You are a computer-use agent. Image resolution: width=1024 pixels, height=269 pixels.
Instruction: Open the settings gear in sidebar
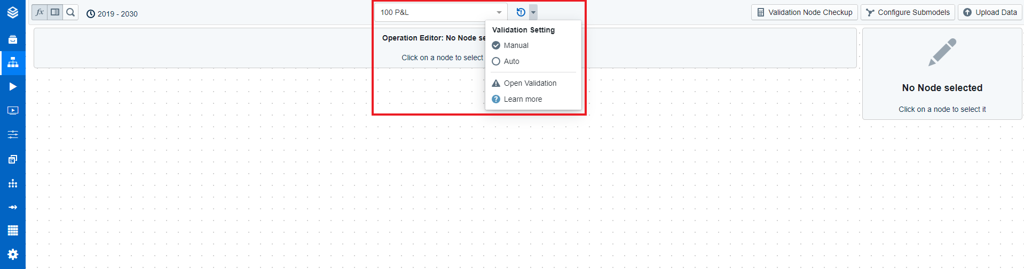pyautogui.click(x=13, y=254)
